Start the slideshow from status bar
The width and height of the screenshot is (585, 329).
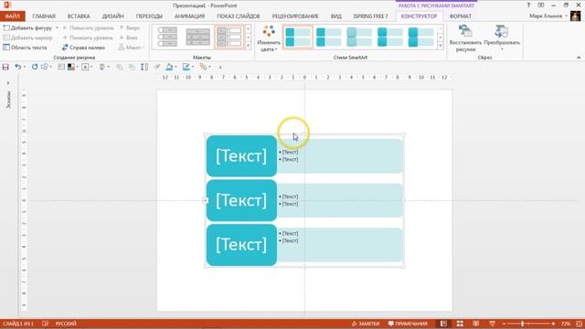492,324
